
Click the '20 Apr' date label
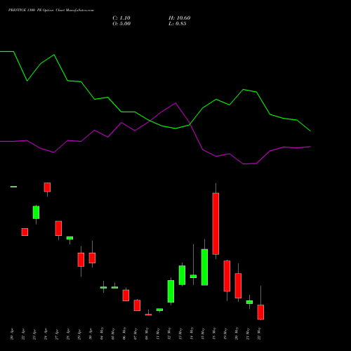[x=12, y=334]
